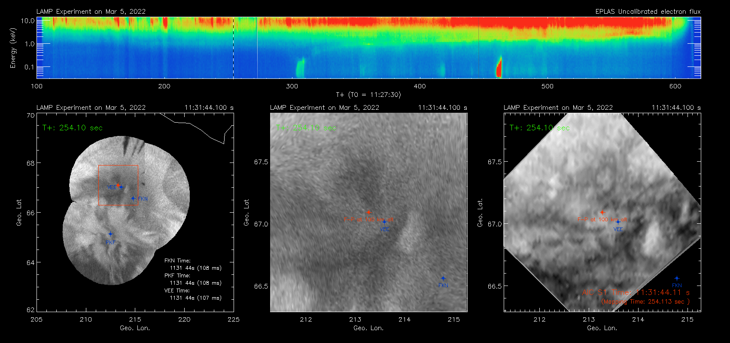Click the 'PKF Time:' label
Image resolution: width=730 pixels, height=343 pixels.
coord(177,276)
